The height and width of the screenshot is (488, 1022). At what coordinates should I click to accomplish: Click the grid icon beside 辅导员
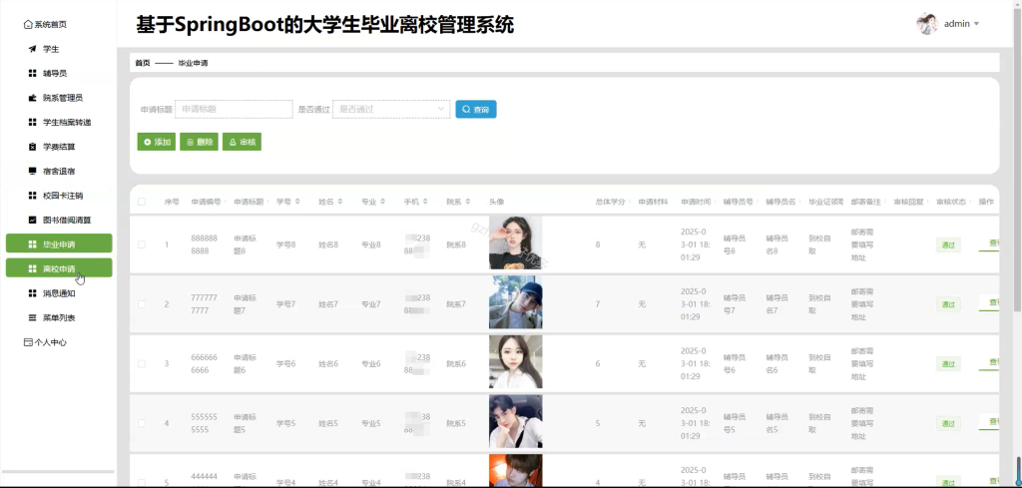pyautogui.click(x=33, y=74)
